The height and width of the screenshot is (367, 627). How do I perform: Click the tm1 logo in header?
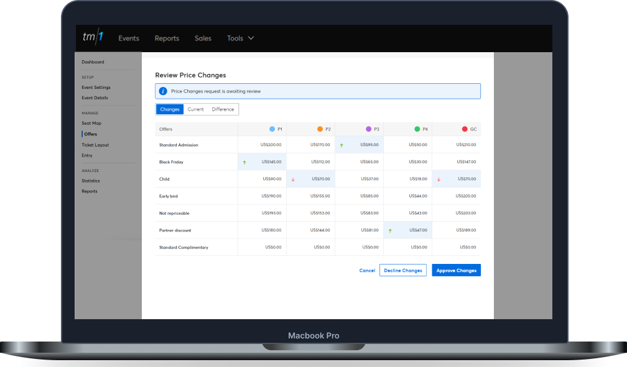tap(92, 38)
